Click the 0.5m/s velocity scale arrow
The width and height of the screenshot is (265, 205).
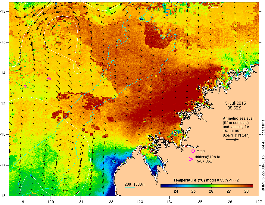pos(232,140)
